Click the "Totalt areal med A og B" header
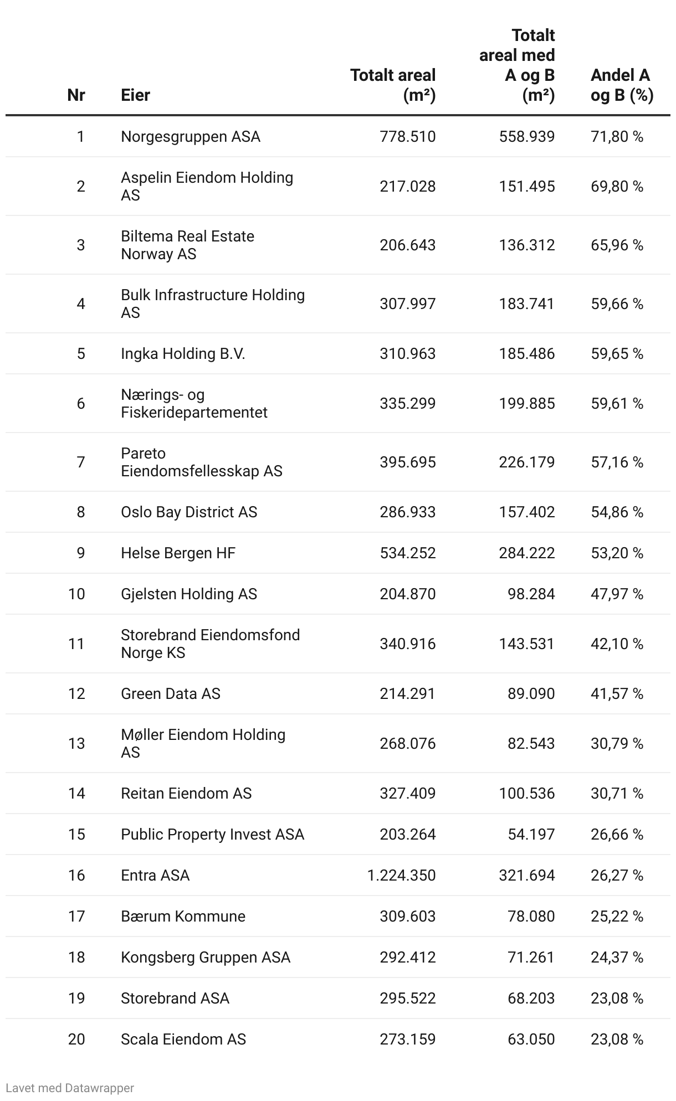The height and width of the screenshot is (1101, 676). pyautogui.click(x=516, y=65)
